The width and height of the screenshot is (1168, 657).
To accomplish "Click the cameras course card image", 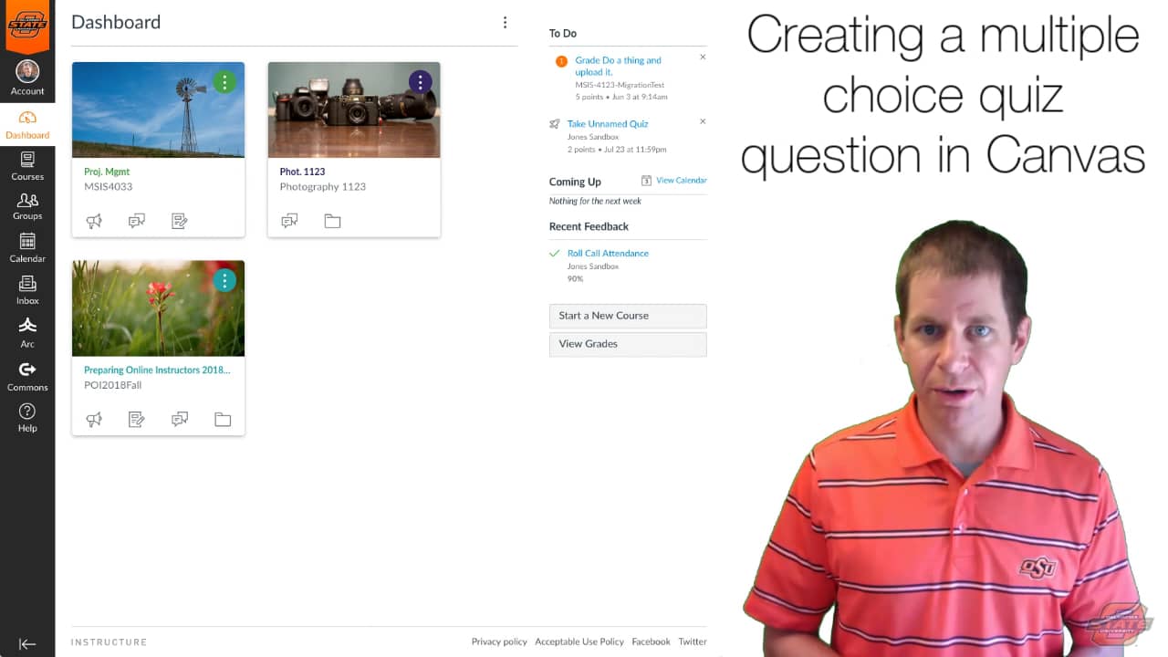I will 354,109.
